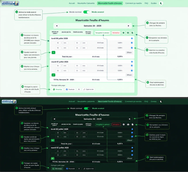This screenshot has width=188, height=172.
Task: Select the TOTAL Semaine 28 - 2026 row, dark theme
Action: (x=92, y=162)
